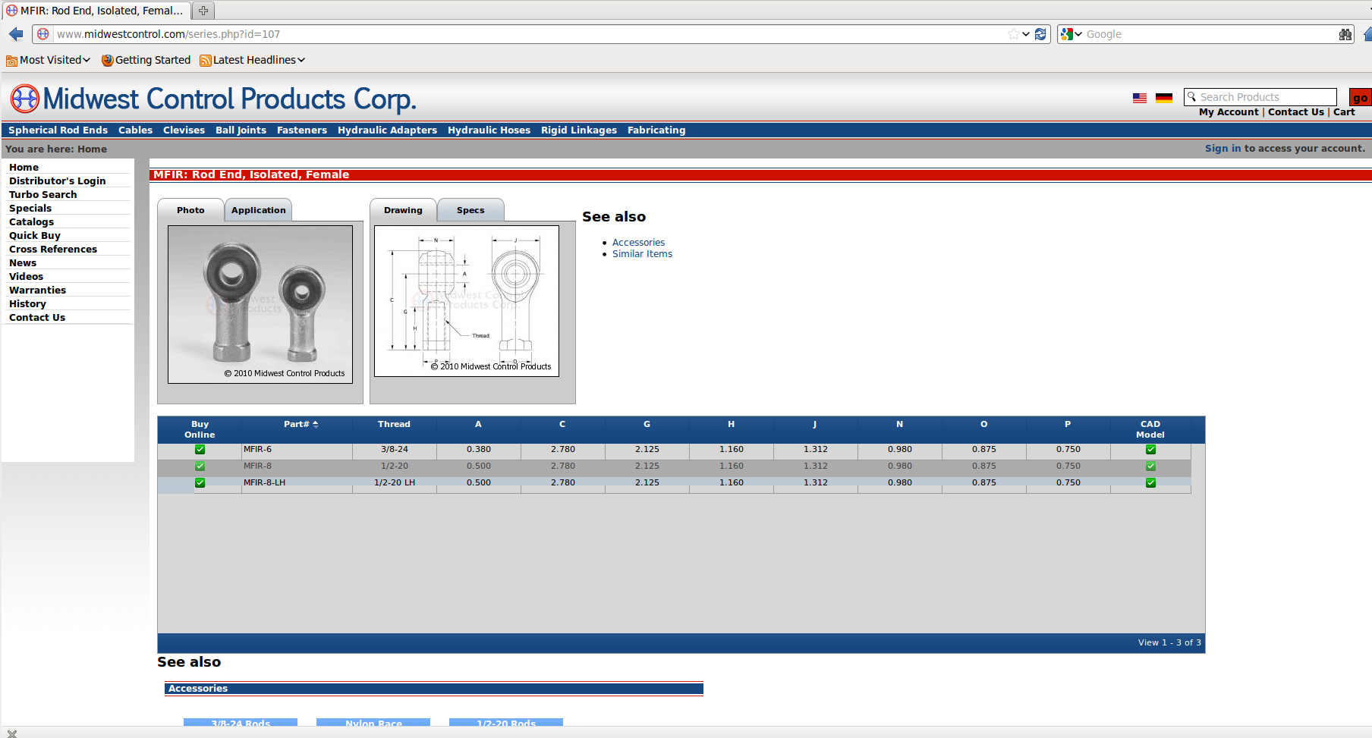
Task: Reload the page with the refresh icon
Action: pyautogui.click(x=1040, y=34)
